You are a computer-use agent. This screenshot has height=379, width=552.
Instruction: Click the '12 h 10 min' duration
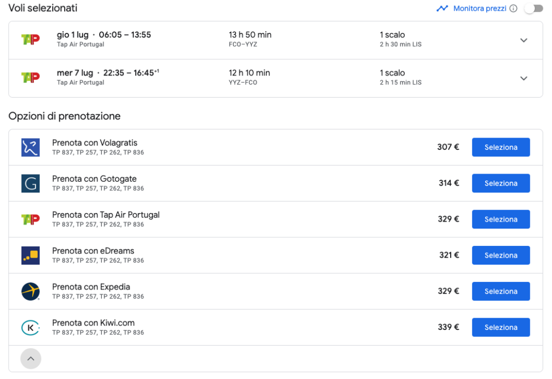249,73
